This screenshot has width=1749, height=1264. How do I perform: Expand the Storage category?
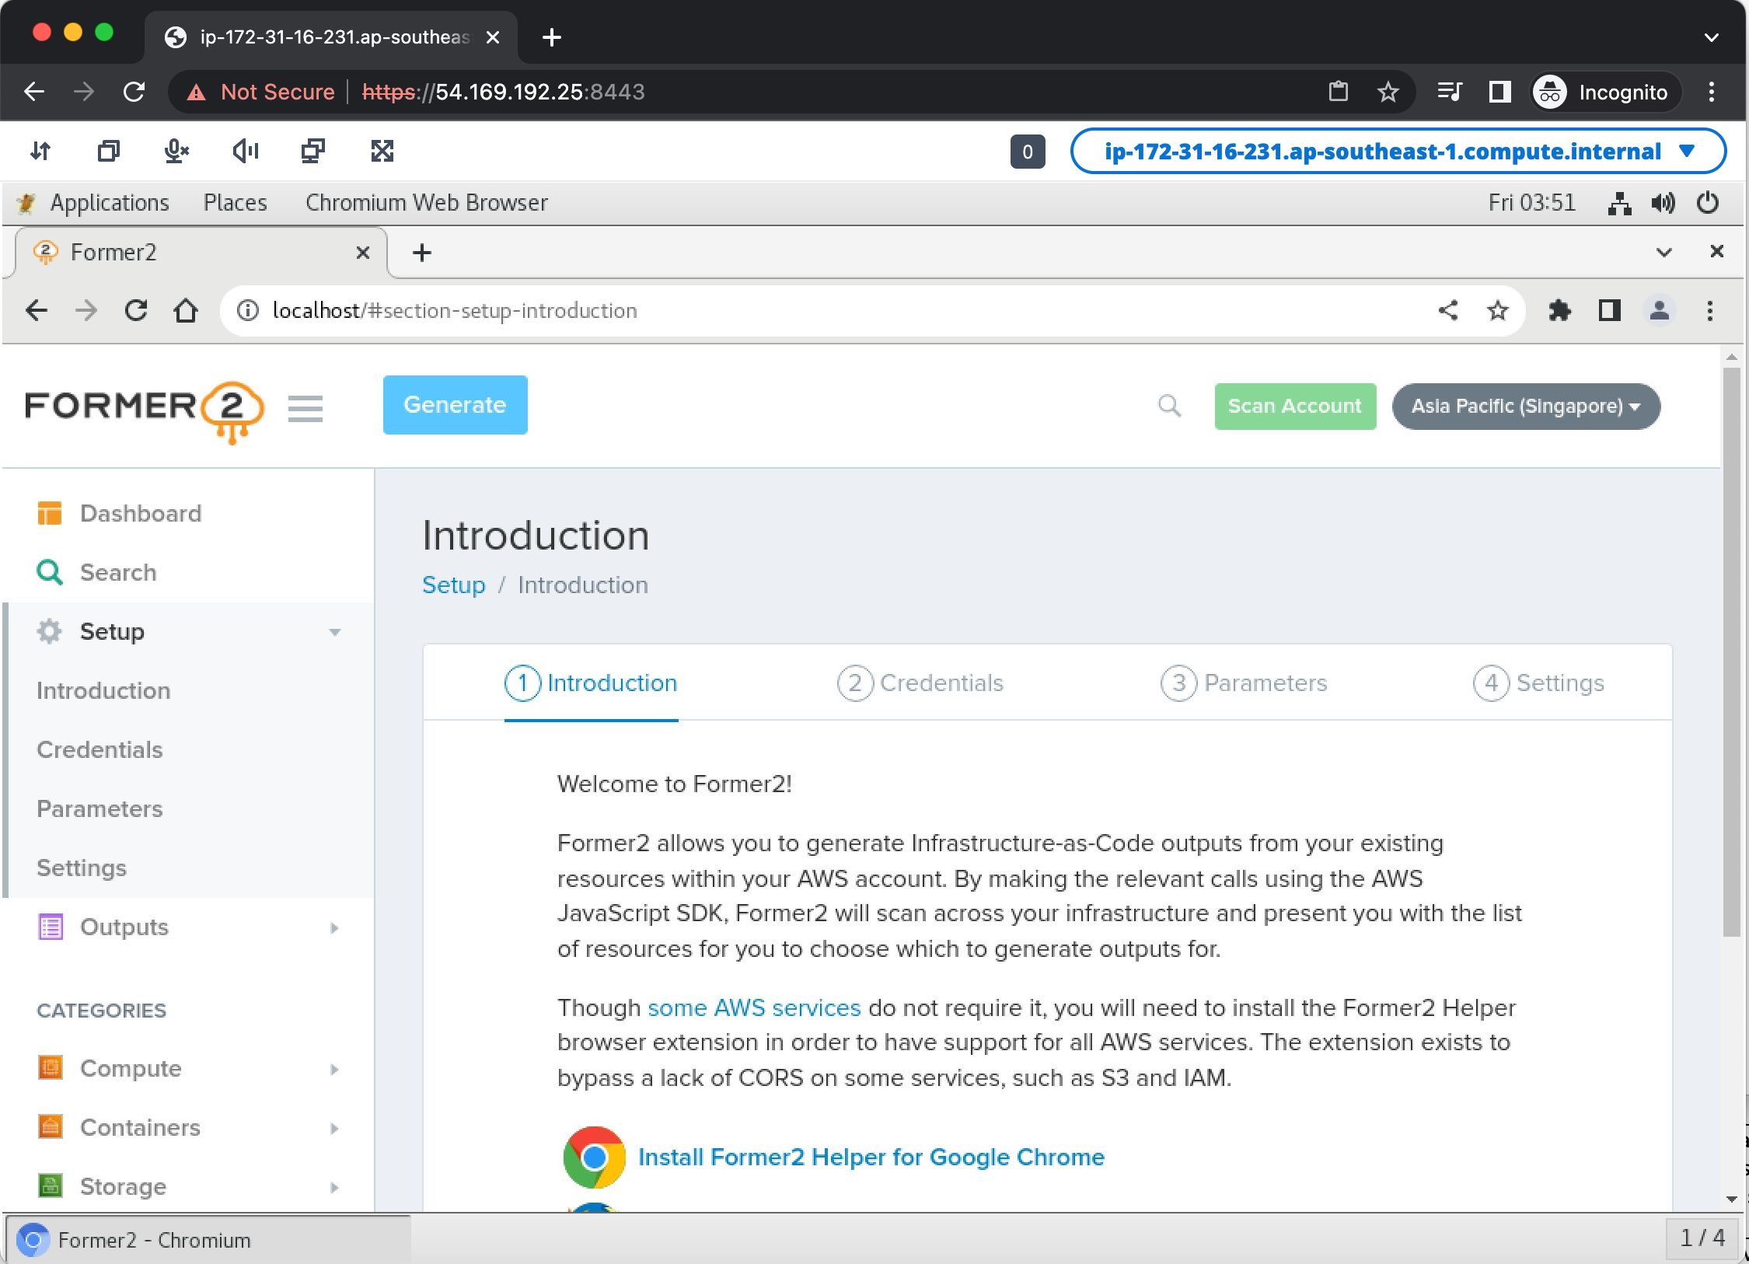pos(335,1187)
